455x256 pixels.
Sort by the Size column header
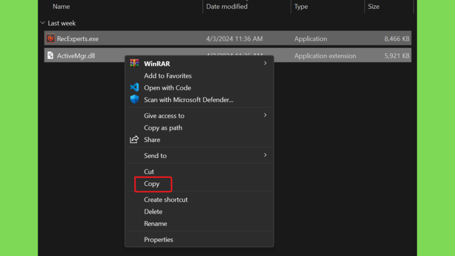(x=373, y=6)
